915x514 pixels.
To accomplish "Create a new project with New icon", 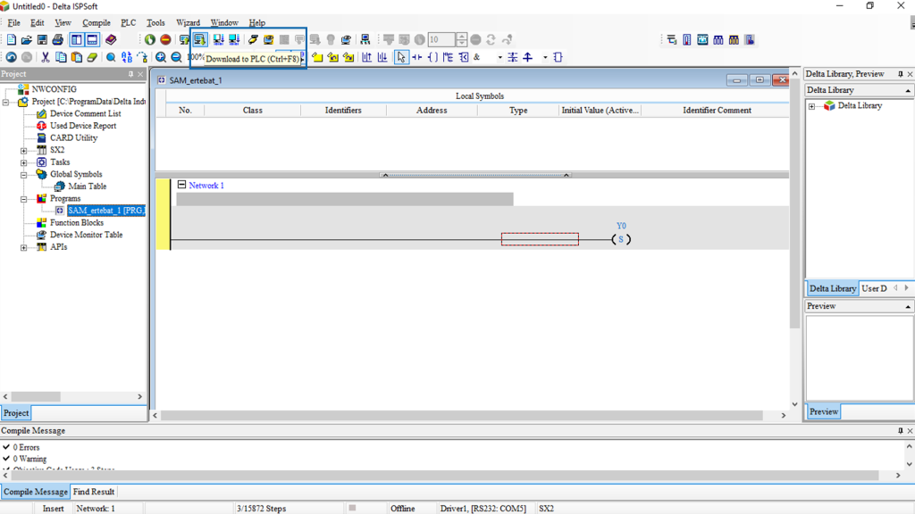I will pos(11,39).
